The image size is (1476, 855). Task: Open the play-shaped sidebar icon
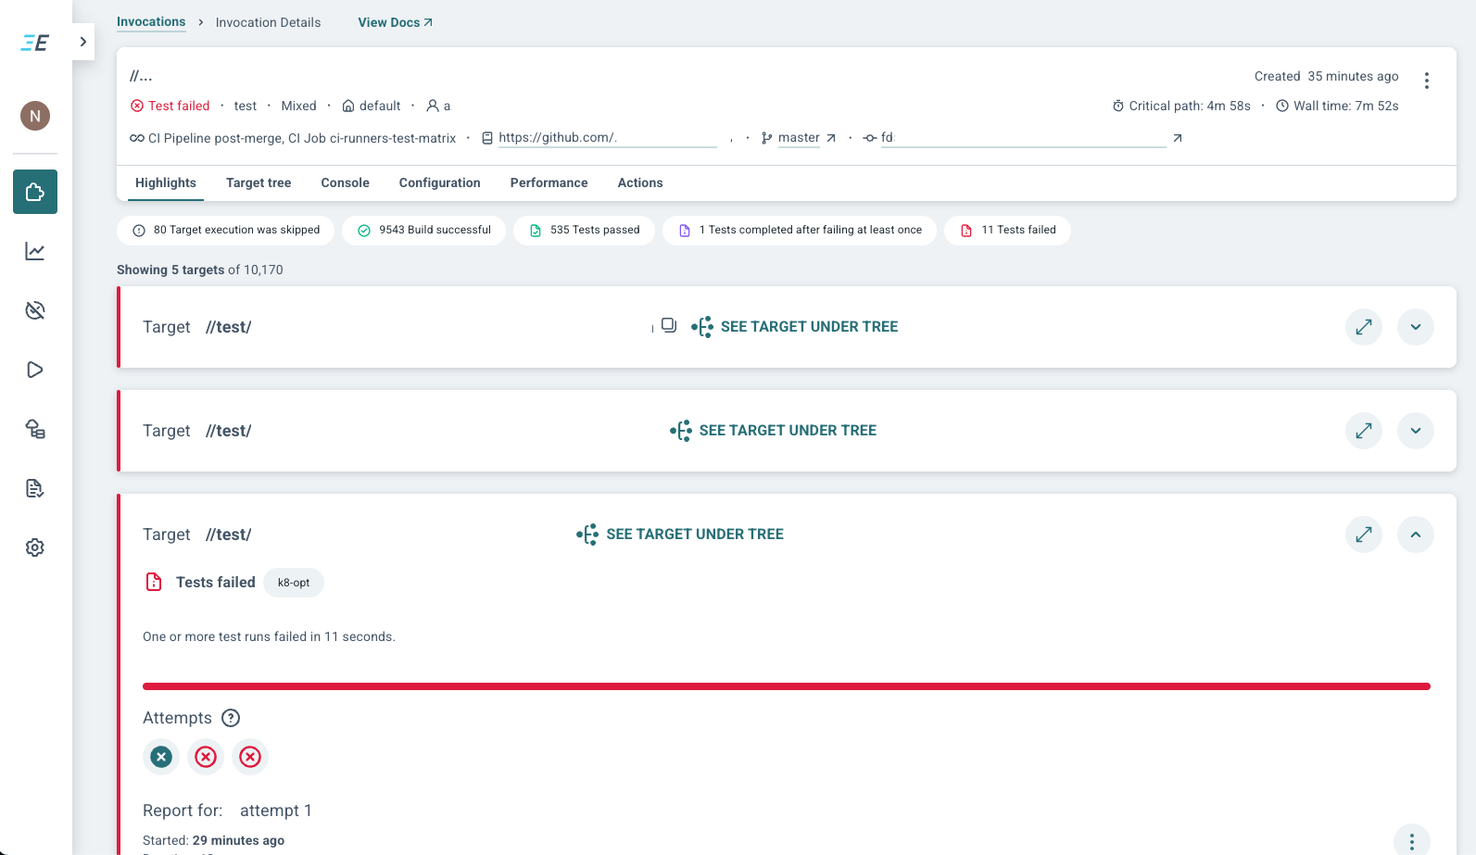click(35, 370)
